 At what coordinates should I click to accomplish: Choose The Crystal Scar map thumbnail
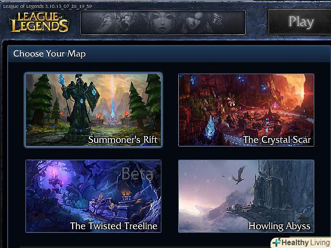[246, 110]
